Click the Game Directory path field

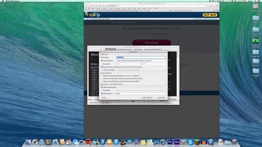pos(141,61)
